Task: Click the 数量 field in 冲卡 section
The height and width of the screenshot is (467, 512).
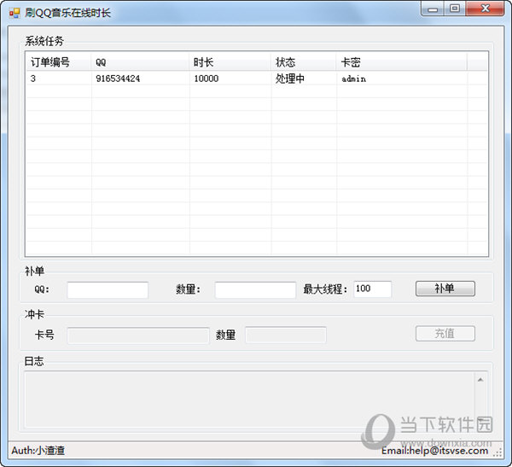Action: coord(286,335)
